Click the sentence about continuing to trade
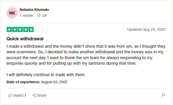Viewport: 173px width, 105px height. click(46, 75)
